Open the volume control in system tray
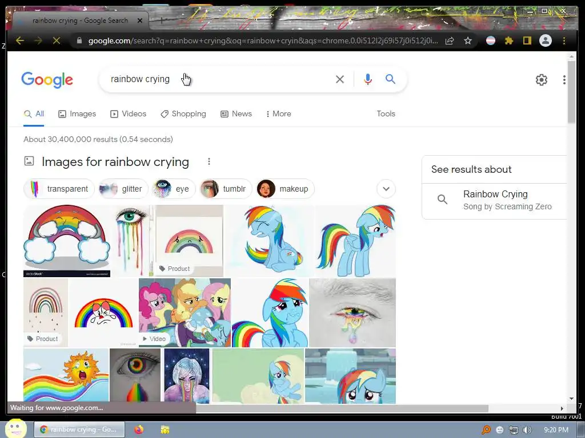Screen dimensions: 585x438 pos(527,430)
